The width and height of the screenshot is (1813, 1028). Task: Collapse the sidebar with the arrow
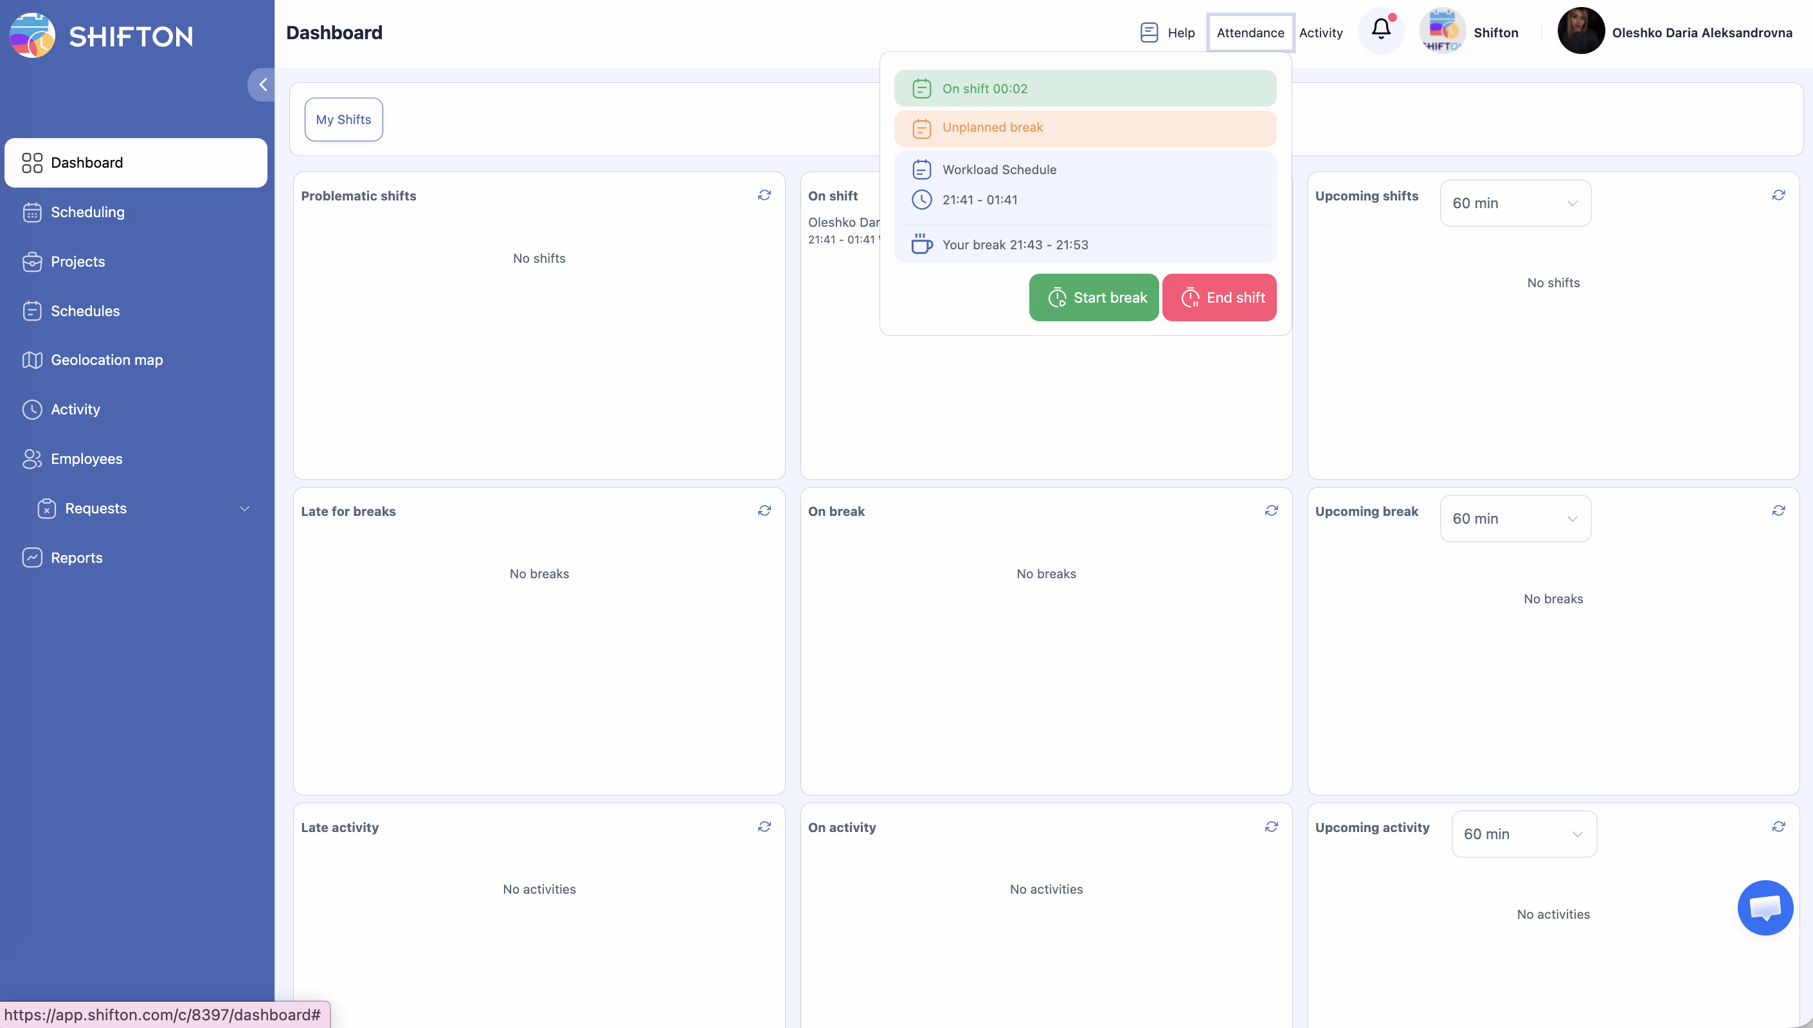[x=262, y=85]
